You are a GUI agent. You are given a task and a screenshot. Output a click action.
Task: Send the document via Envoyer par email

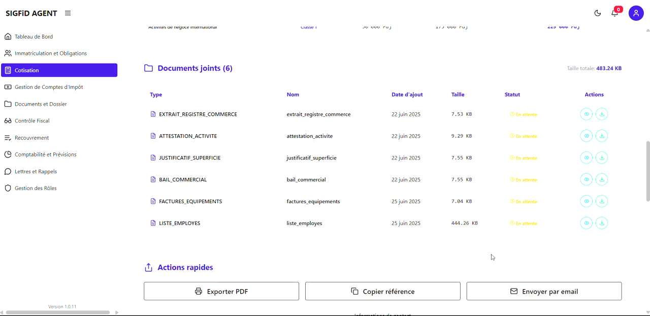[x=544, y=291]
